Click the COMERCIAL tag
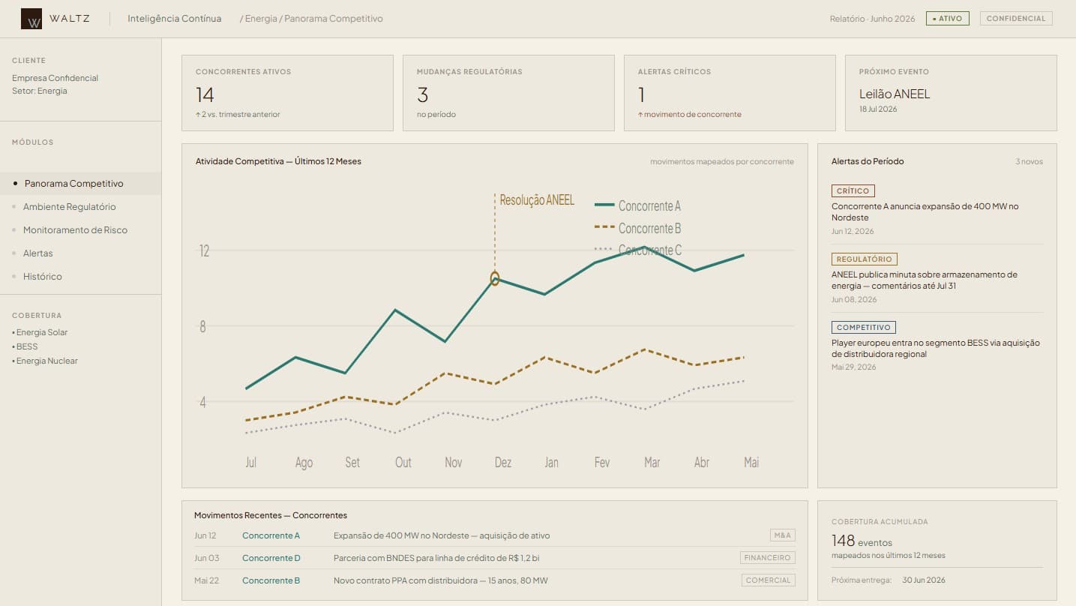1076x606 pixels. tap(769, 580)
